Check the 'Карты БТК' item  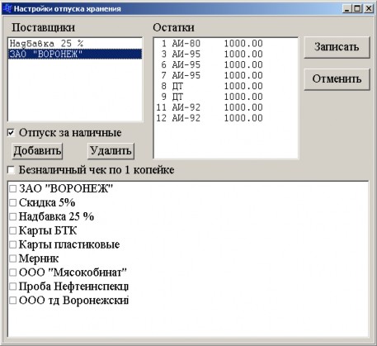(13, 230)
